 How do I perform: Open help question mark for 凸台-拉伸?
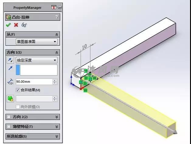(x=57, y=17)
